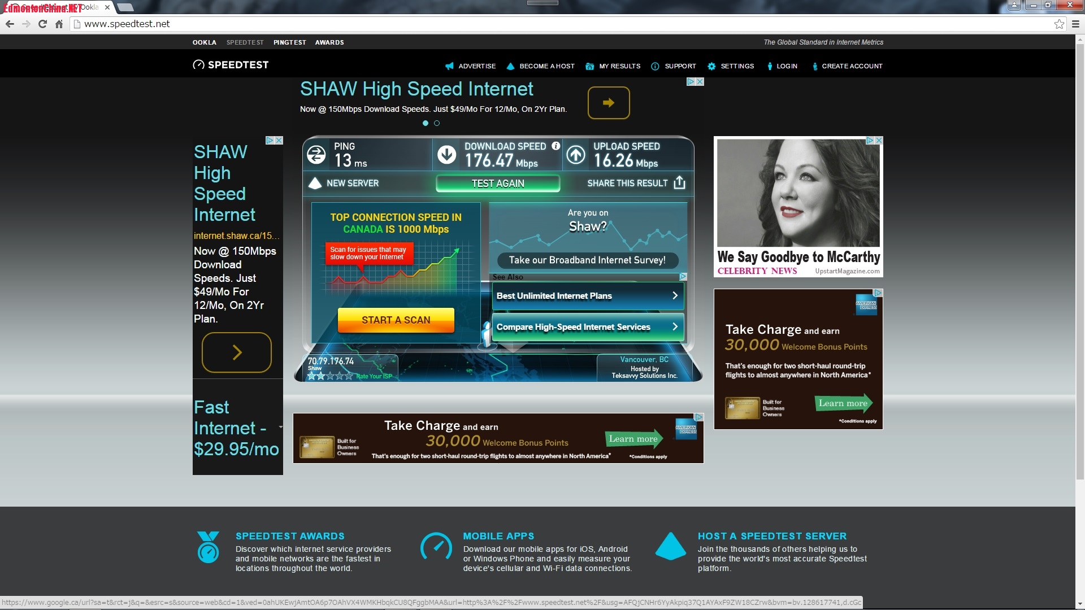Open the Awards tab
Screen dimensions: 1085x610
(329, 42)
